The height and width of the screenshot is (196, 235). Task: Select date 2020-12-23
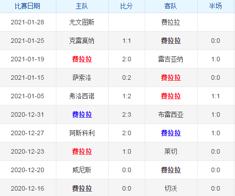(x=28, y=151)
